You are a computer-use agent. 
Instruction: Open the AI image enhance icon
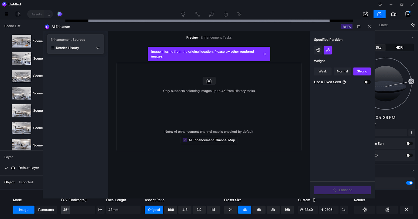tap(366, 14)
